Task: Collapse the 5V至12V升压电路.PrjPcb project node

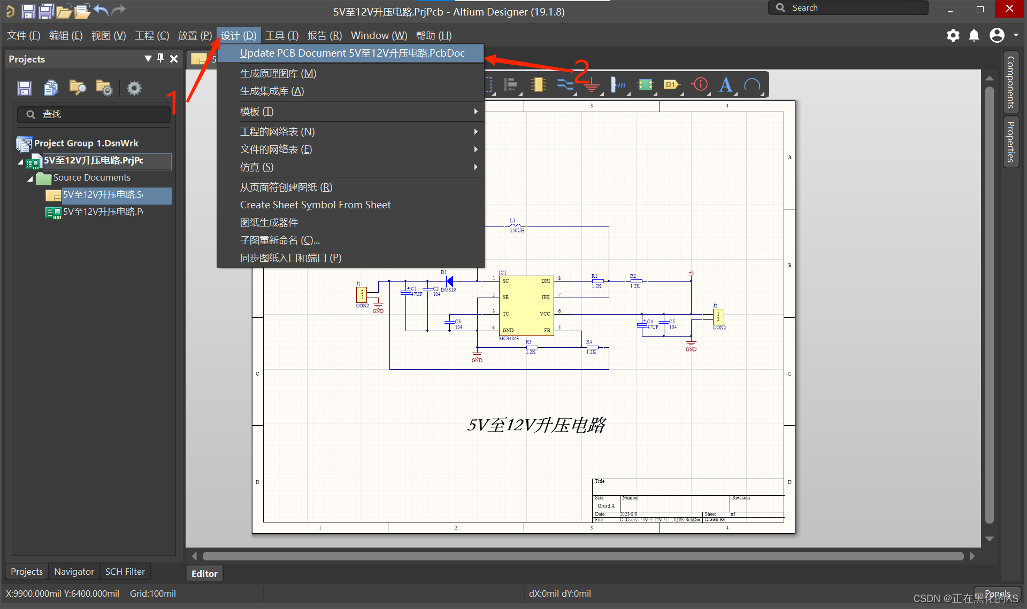Action: pos(20,161)
